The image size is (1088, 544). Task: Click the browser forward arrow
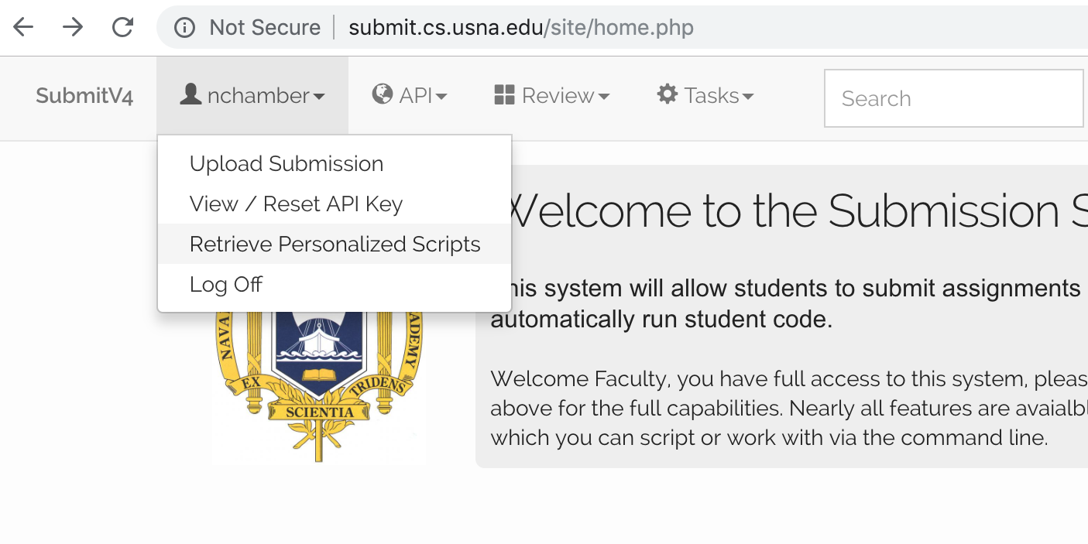pyautogui.click(x=73, y=28)
